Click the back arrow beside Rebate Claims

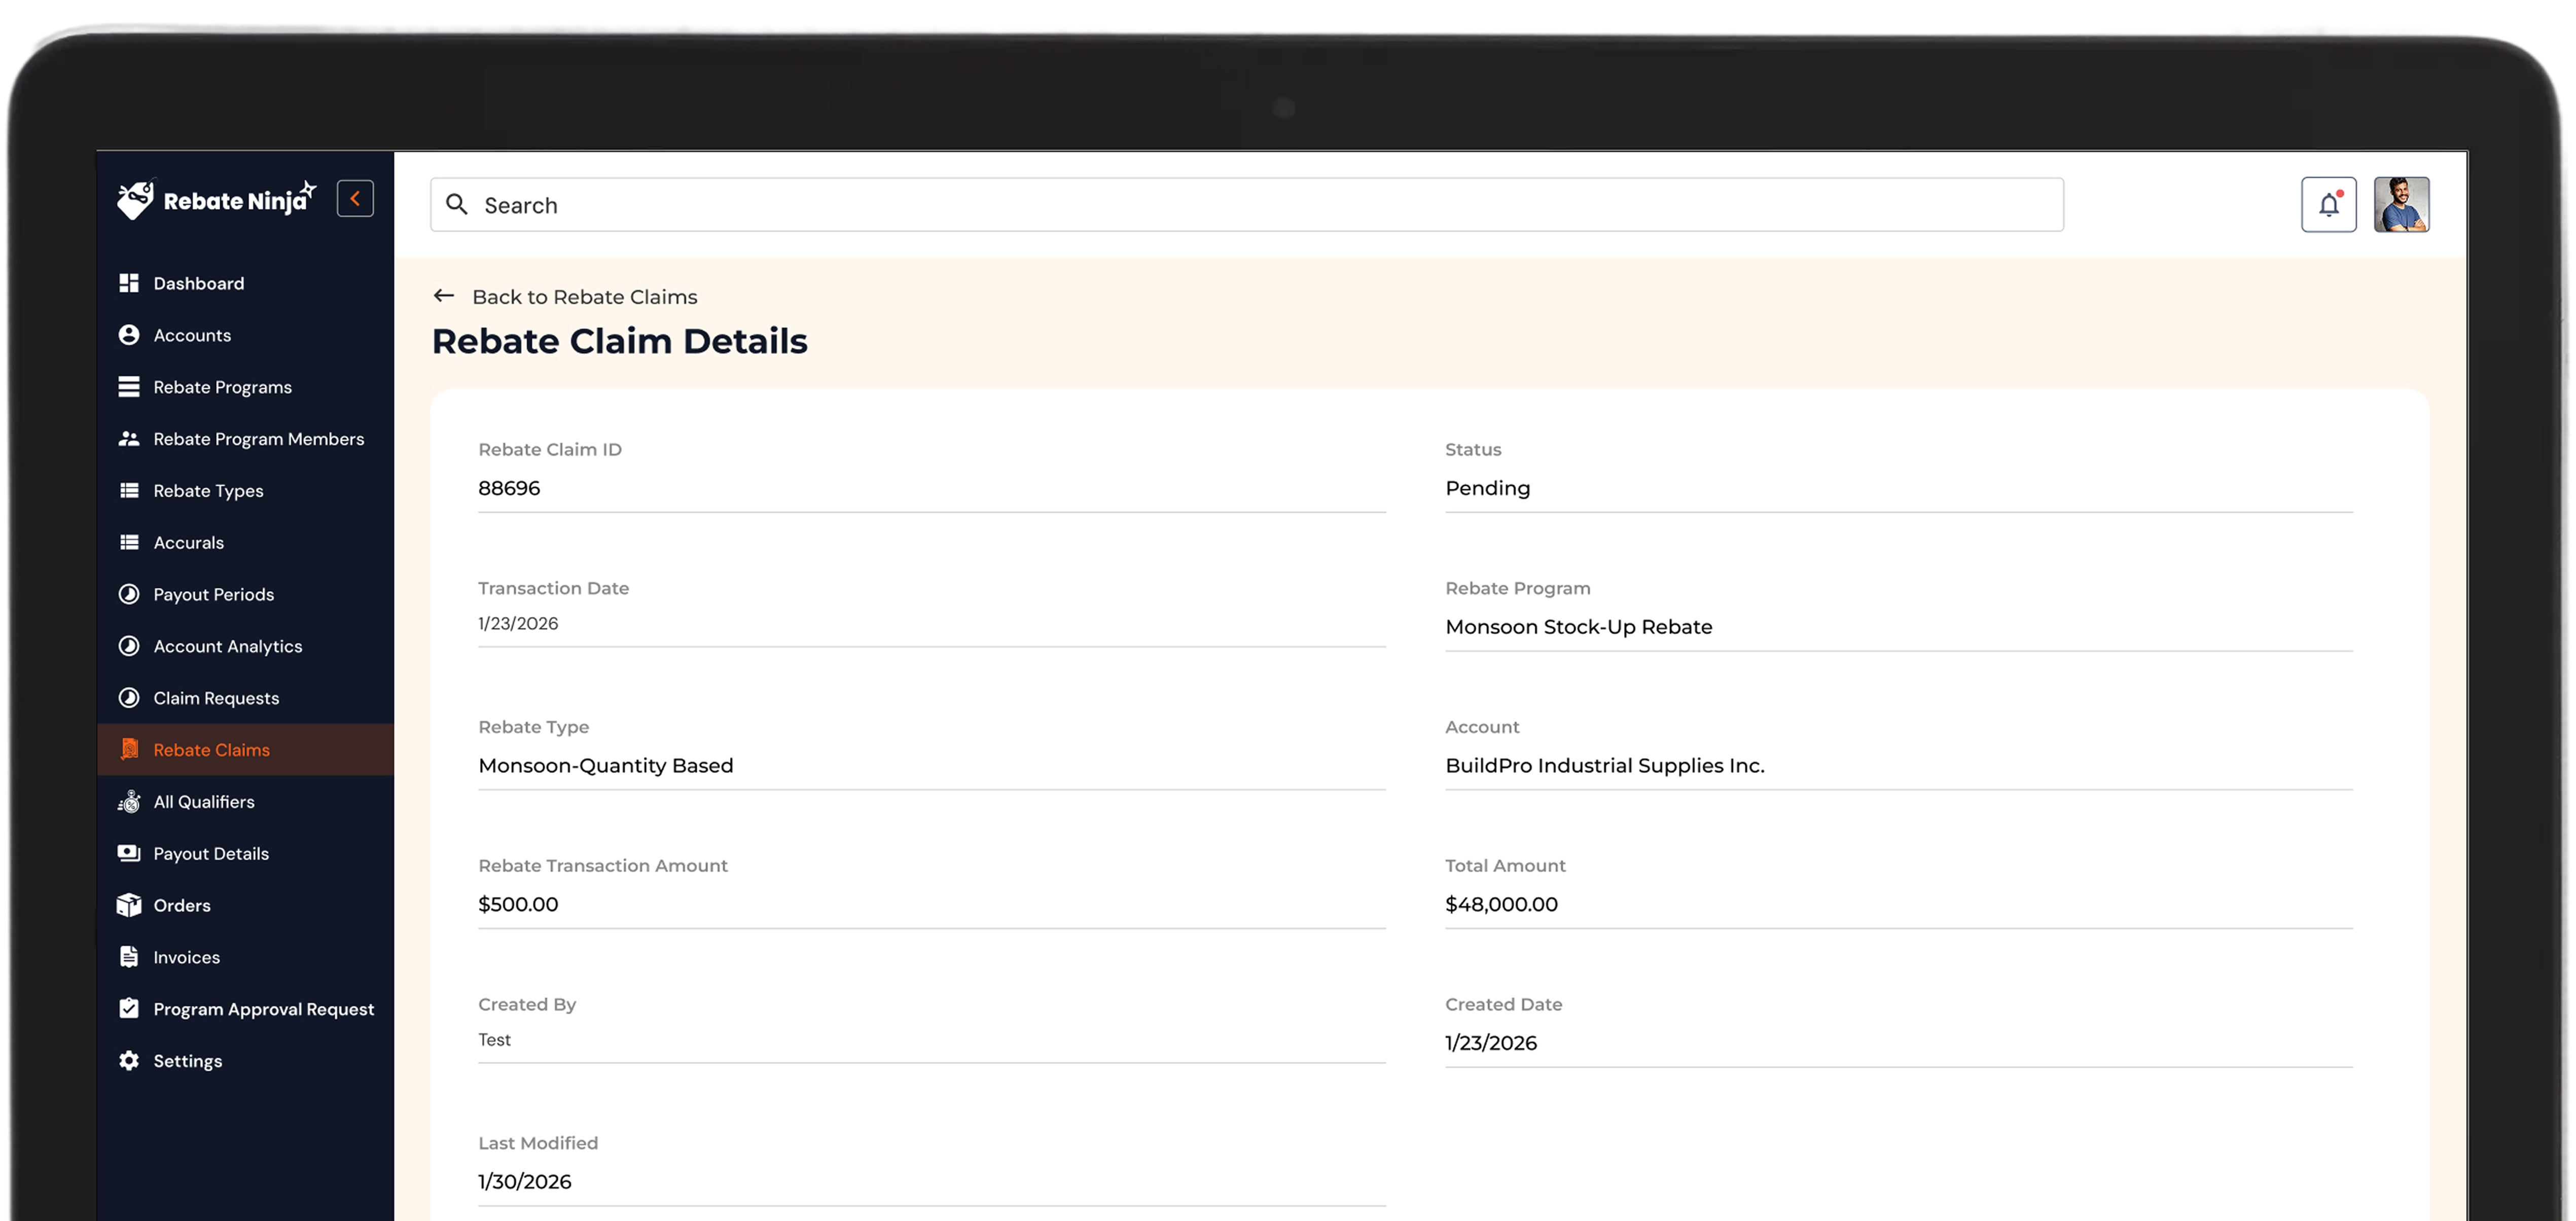pos(444,296)
